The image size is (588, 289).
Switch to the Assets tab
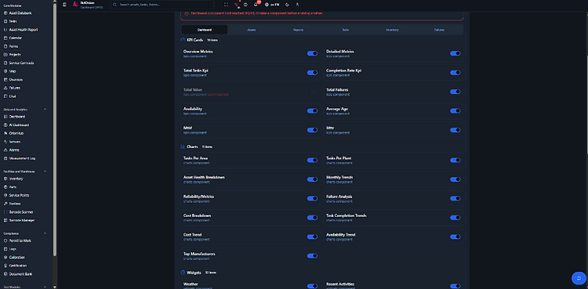point(251,30)
